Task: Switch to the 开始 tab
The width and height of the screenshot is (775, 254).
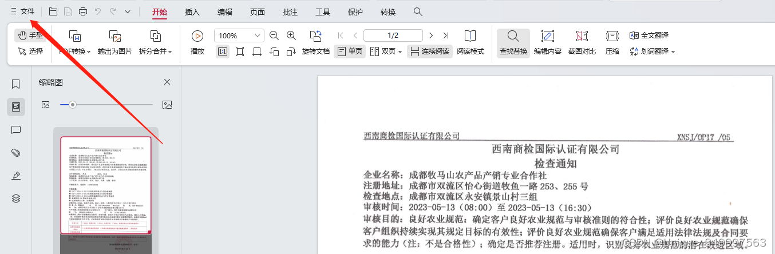Action: (x=160, y=12)
